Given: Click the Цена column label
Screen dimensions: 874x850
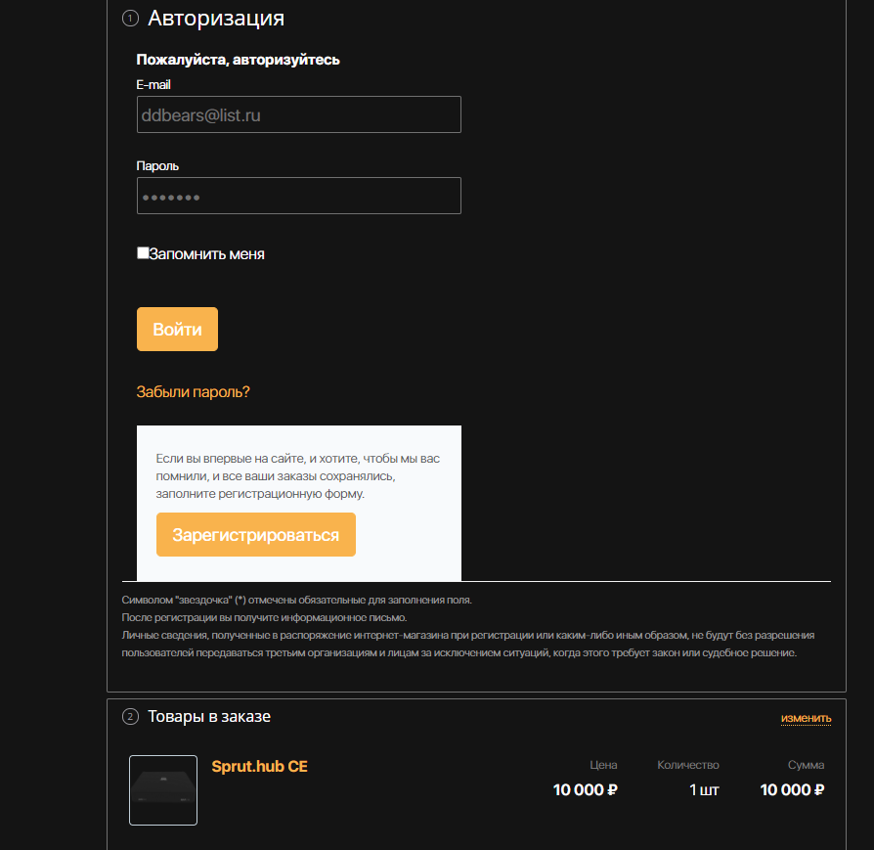Looking at the screenshot, I should click(x=603, y=765).
